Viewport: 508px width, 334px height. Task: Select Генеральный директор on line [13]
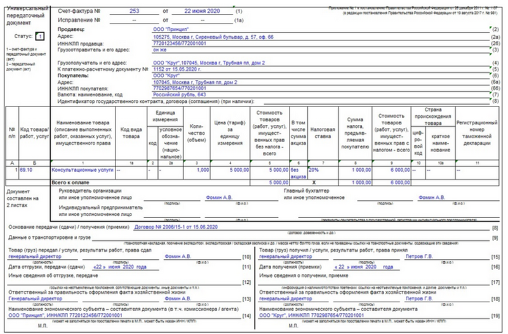[x=36, y=299]
